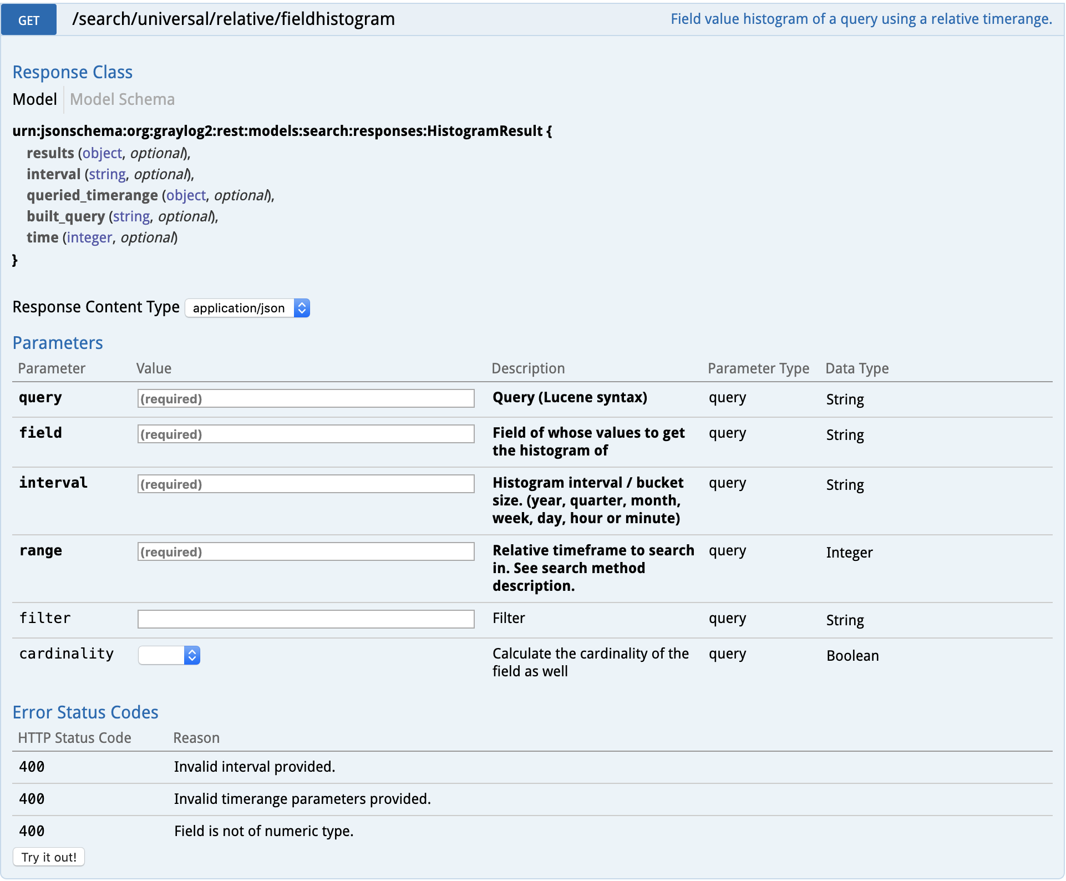This screenshot has height=881, width=1066.
Task: Click the 'string' link for interval
Action: pos(107,174)
